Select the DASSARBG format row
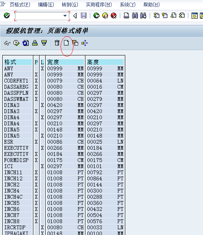The width and height of the screenshot is (203, 235). click(64, 87)
